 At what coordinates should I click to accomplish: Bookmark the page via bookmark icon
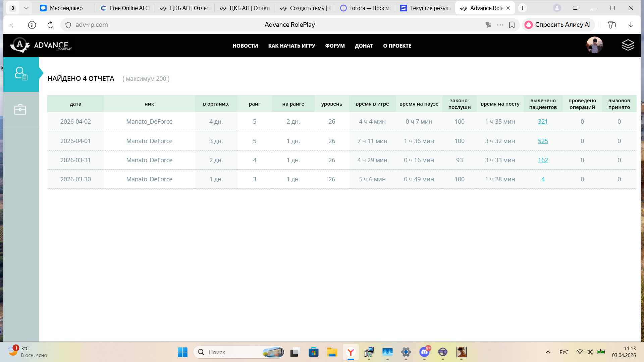[x=512, y=25]
